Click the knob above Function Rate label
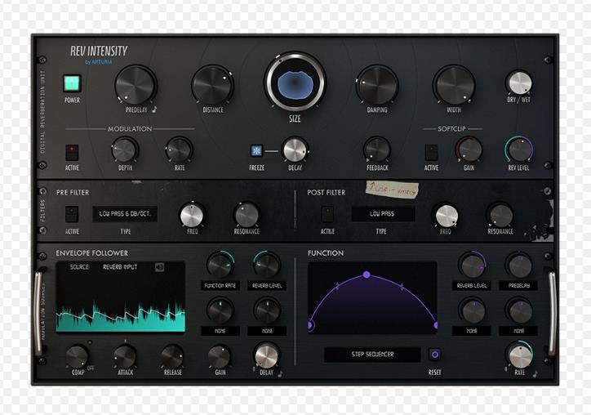Screen dimensions: 591x415 coord(220,265)
